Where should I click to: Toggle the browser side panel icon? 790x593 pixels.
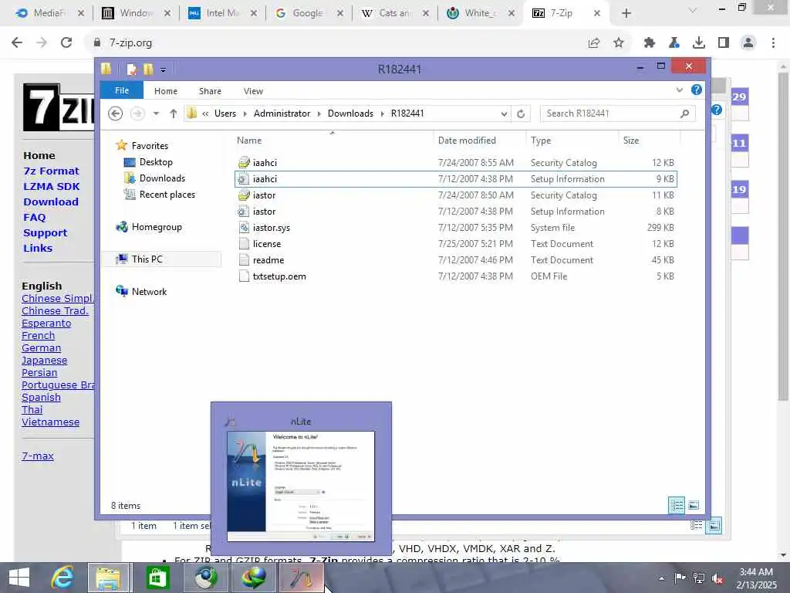[x=724, y=43]
